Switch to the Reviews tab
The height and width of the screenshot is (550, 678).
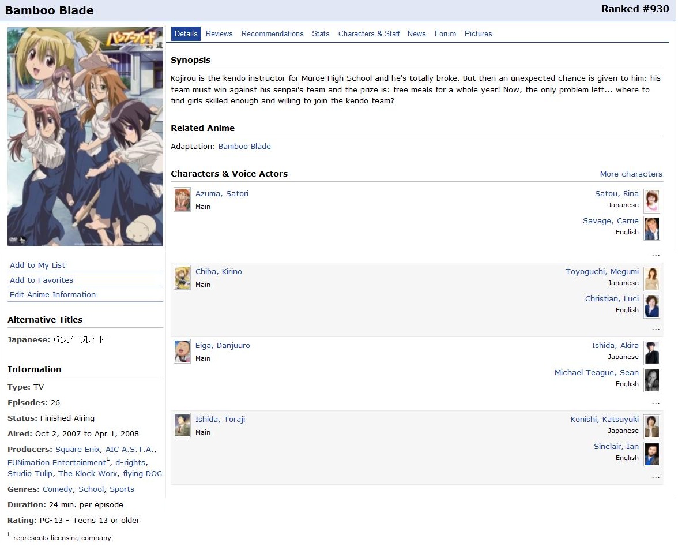click(219, 33)
